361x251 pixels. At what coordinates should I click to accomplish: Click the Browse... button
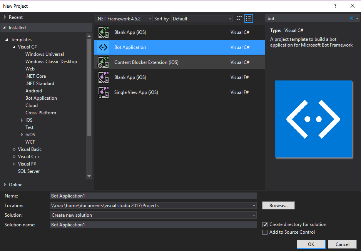coord(278,206)
